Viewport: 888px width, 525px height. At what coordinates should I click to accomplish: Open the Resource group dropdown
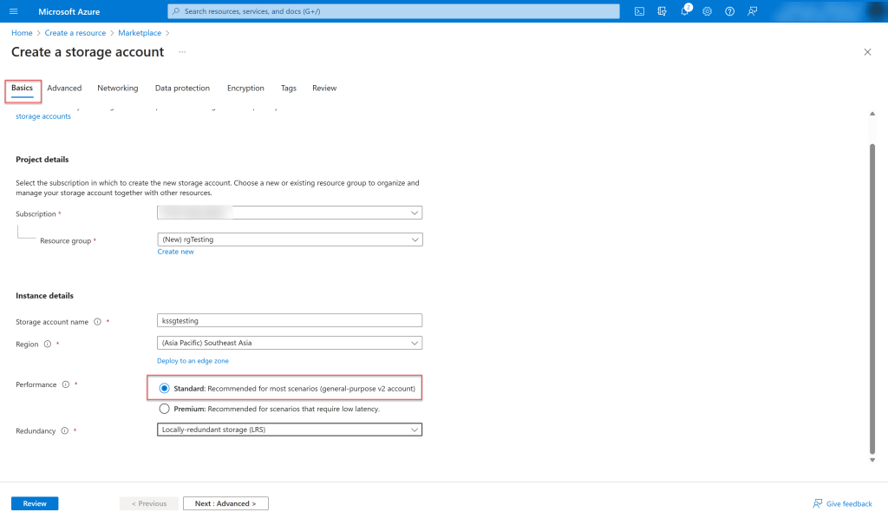(290, 240)
